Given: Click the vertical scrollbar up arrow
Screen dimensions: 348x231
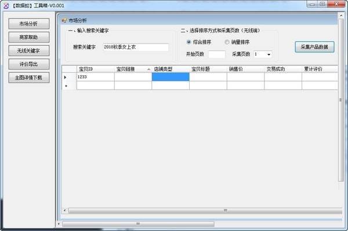Looking at the screenshot, I should [341, 16].
